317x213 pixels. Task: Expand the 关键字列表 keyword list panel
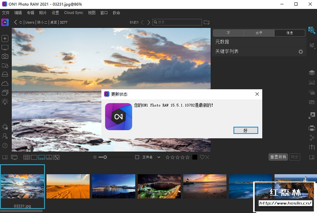(260, 51)
